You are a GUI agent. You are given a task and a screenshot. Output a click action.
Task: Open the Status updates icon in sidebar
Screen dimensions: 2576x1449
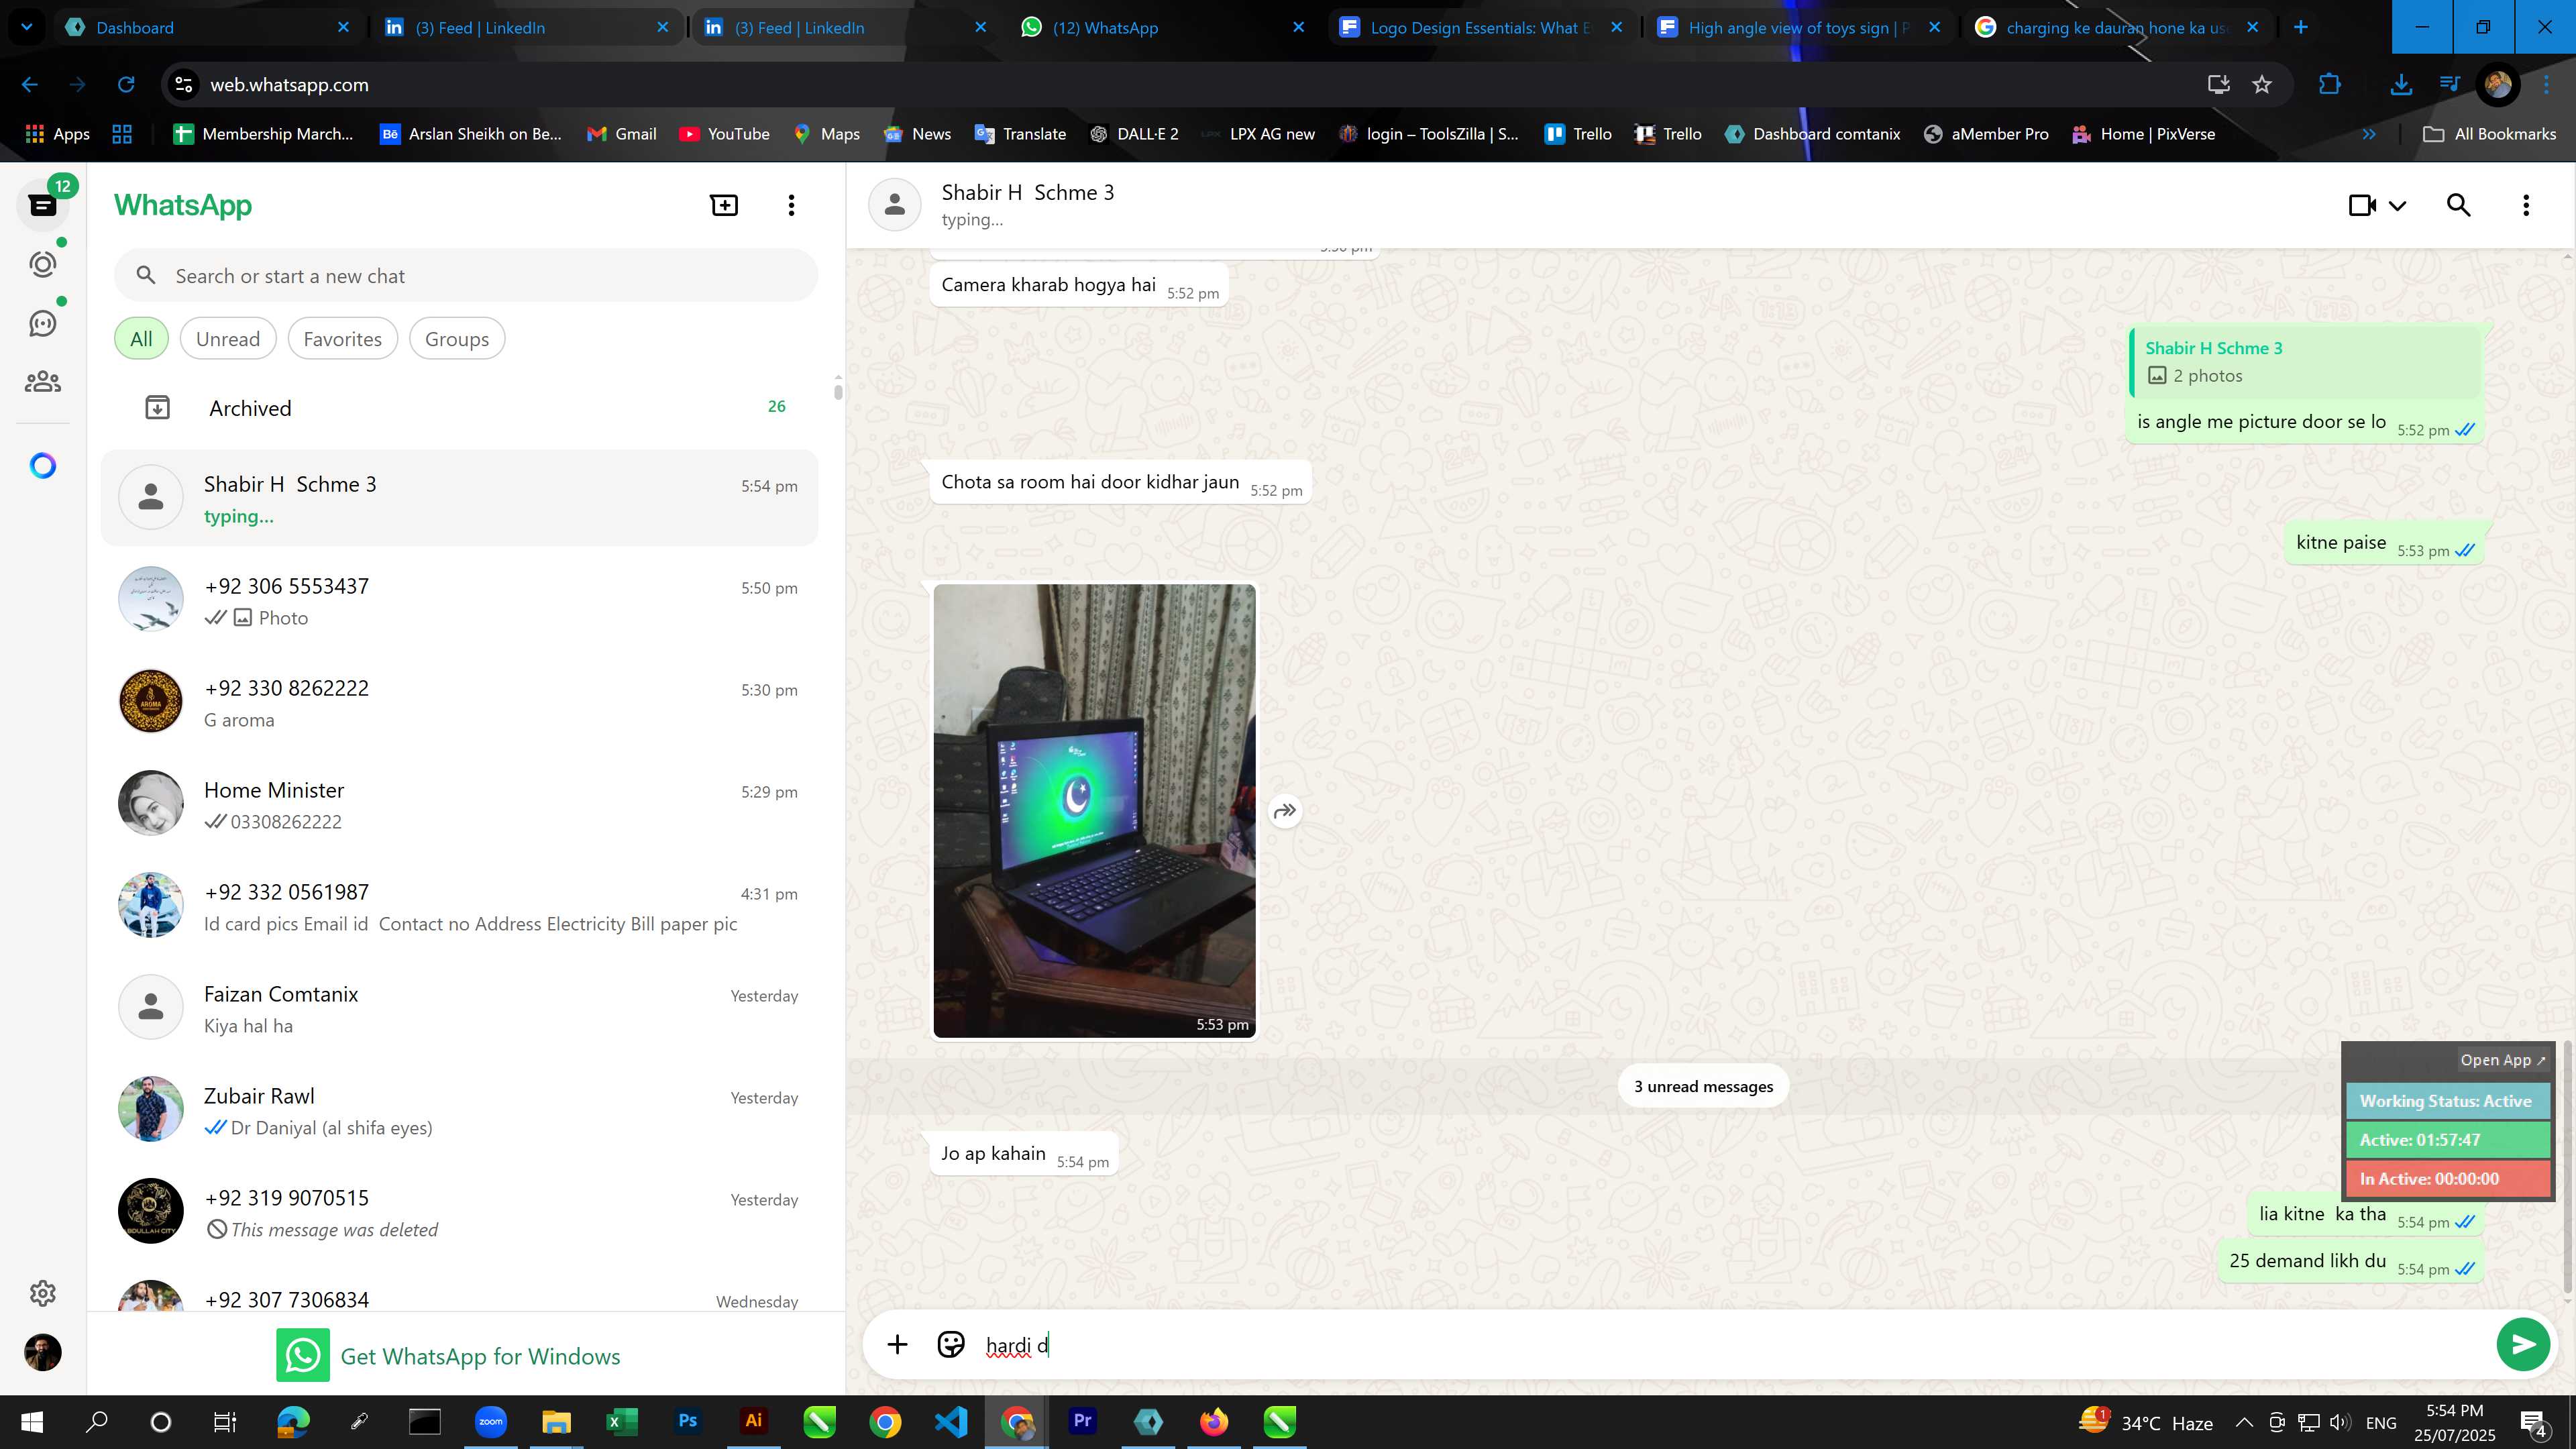click(x=42, y=264)
